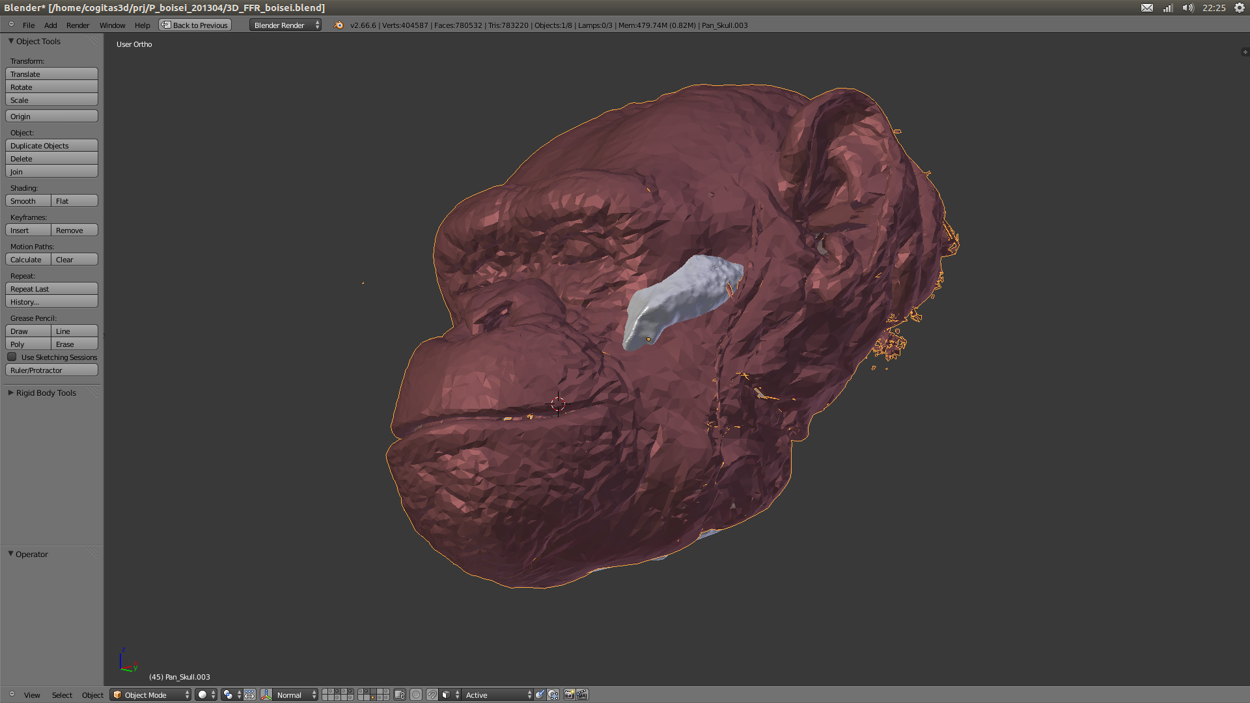Open the Render menu
Image resolution: width=1250 pixels, height=703 pixels.
77,25
